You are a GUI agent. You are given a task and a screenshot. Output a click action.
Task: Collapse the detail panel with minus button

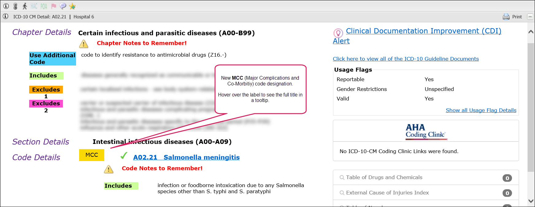(530, 17)
